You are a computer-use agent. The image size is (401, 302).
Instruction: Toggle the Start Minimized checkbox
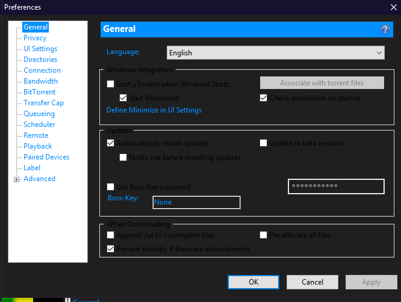click(x=123, y=98)
